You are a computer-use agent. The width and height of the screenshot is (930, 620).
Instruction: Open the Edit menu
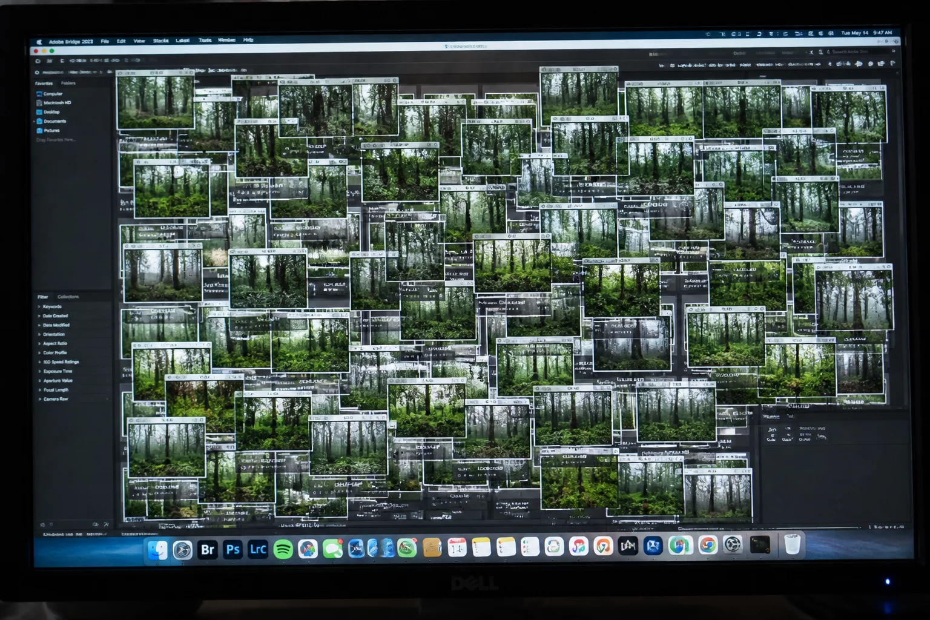(121, 41)
